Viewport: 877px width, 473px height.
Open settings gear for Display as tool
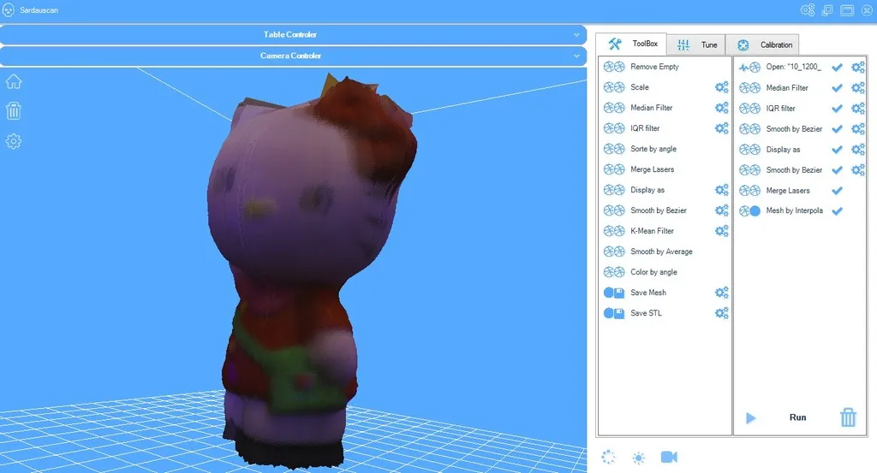pyautogui.click(x=721, y=190)
